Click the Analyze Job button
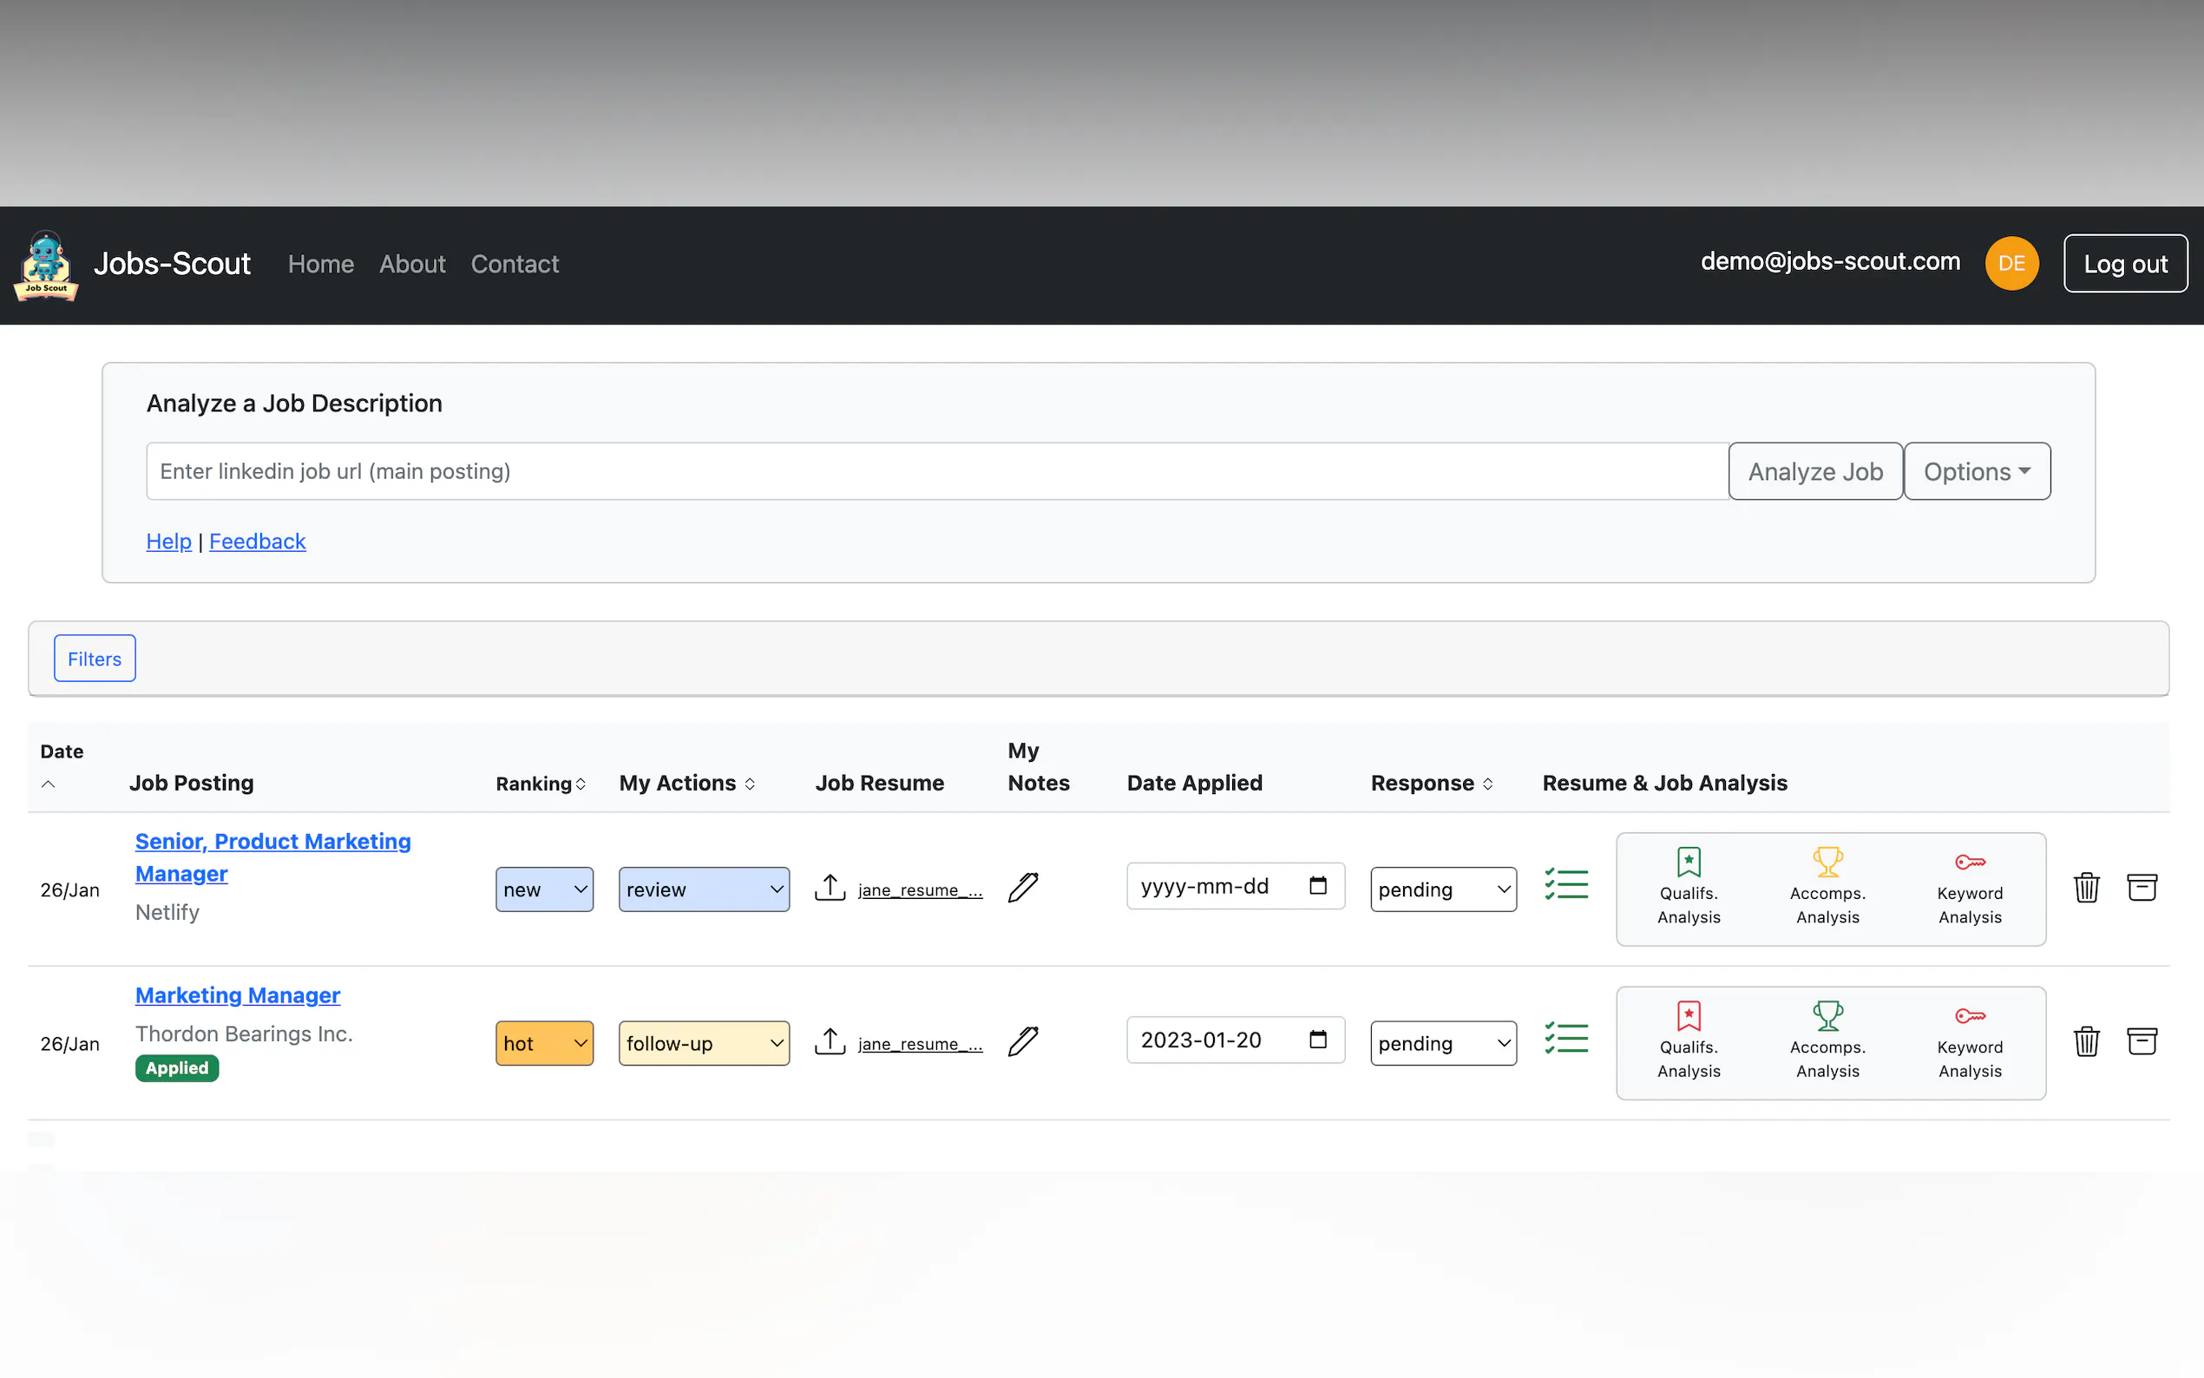The width and height of the screenshot is (2204, 1378). [x=1815, y=471]
